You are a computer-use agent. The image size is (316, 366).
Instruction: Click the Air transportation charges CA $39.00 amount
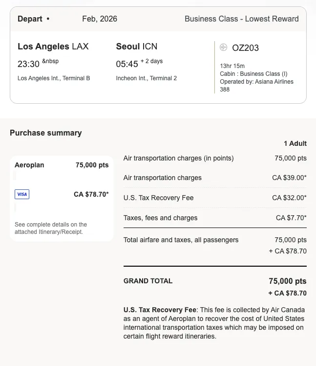(289, 178)
